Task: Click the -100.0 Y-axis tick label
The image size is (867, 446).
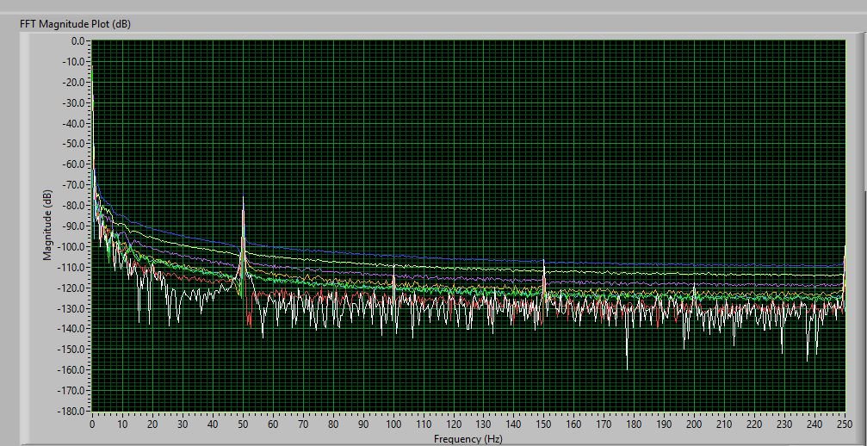Action: [72, 246]
